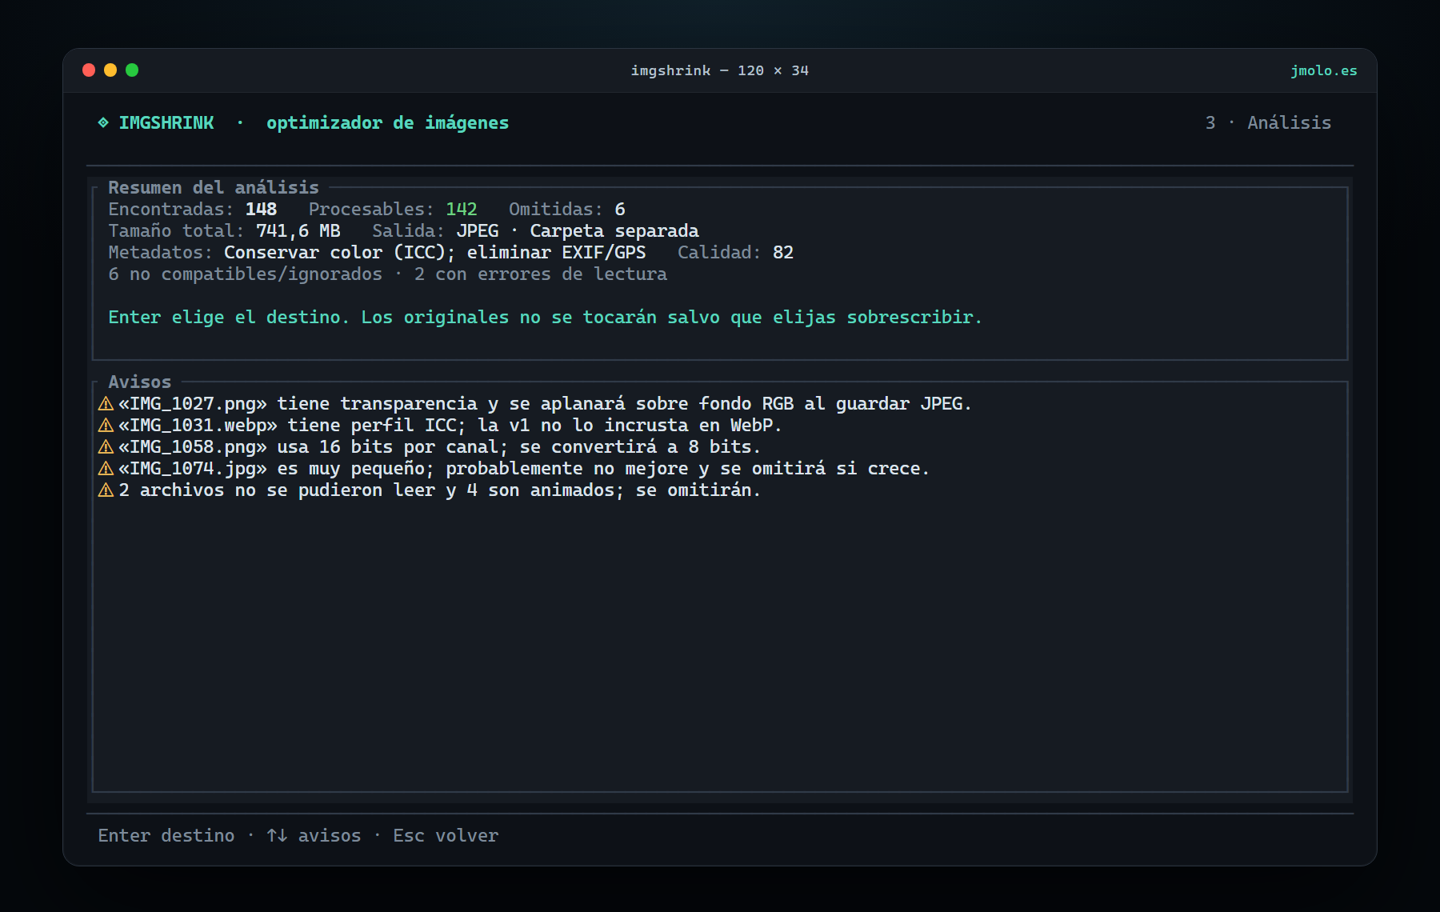Select the 'IMGSHRINK' app title text
The image size is (1440, 912).
point(166,122)
